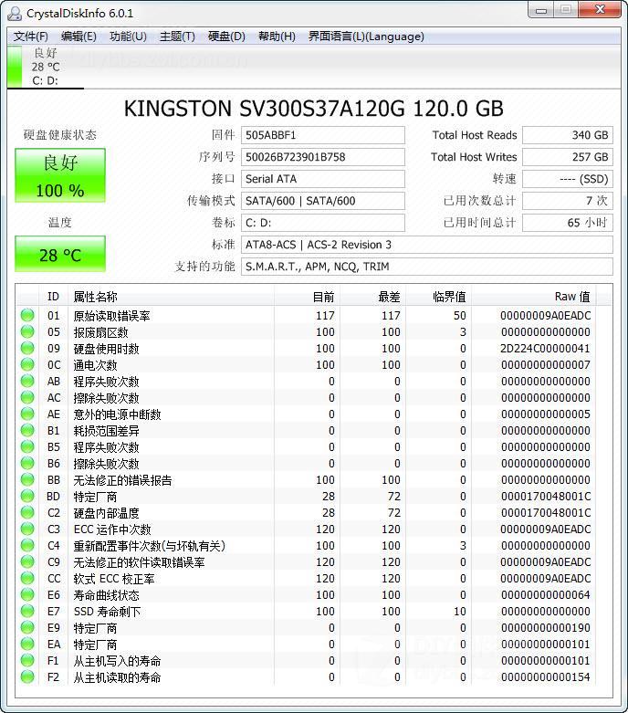Screen dimensions: 628x713
Task: Click status icon for EA 特定厂商
Action: pyautogui.click(x=27, y=644)
